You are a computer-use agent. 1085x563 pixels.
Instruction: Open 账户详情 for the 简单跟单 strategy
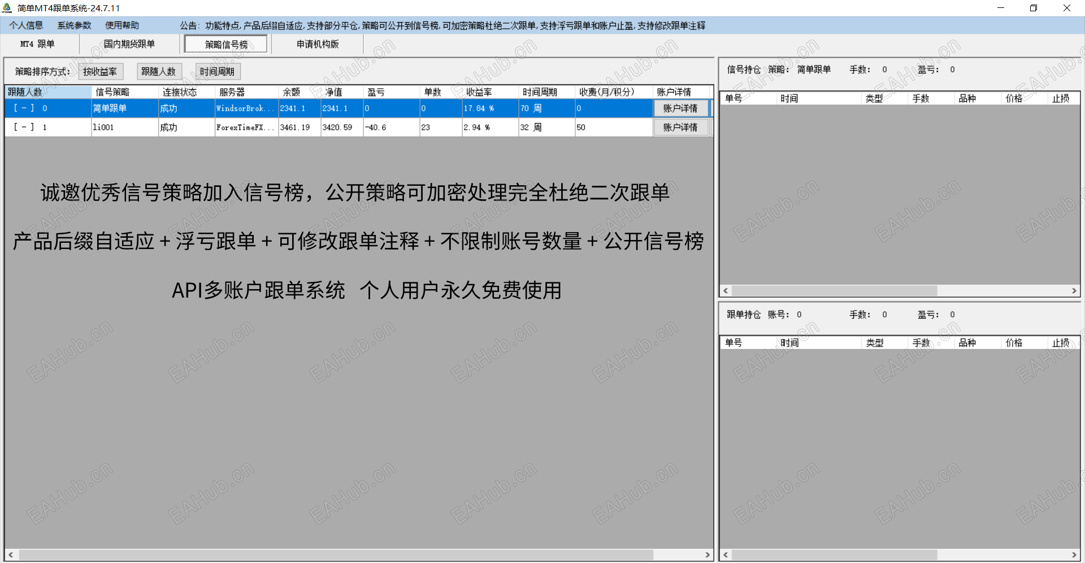(680, 108)
